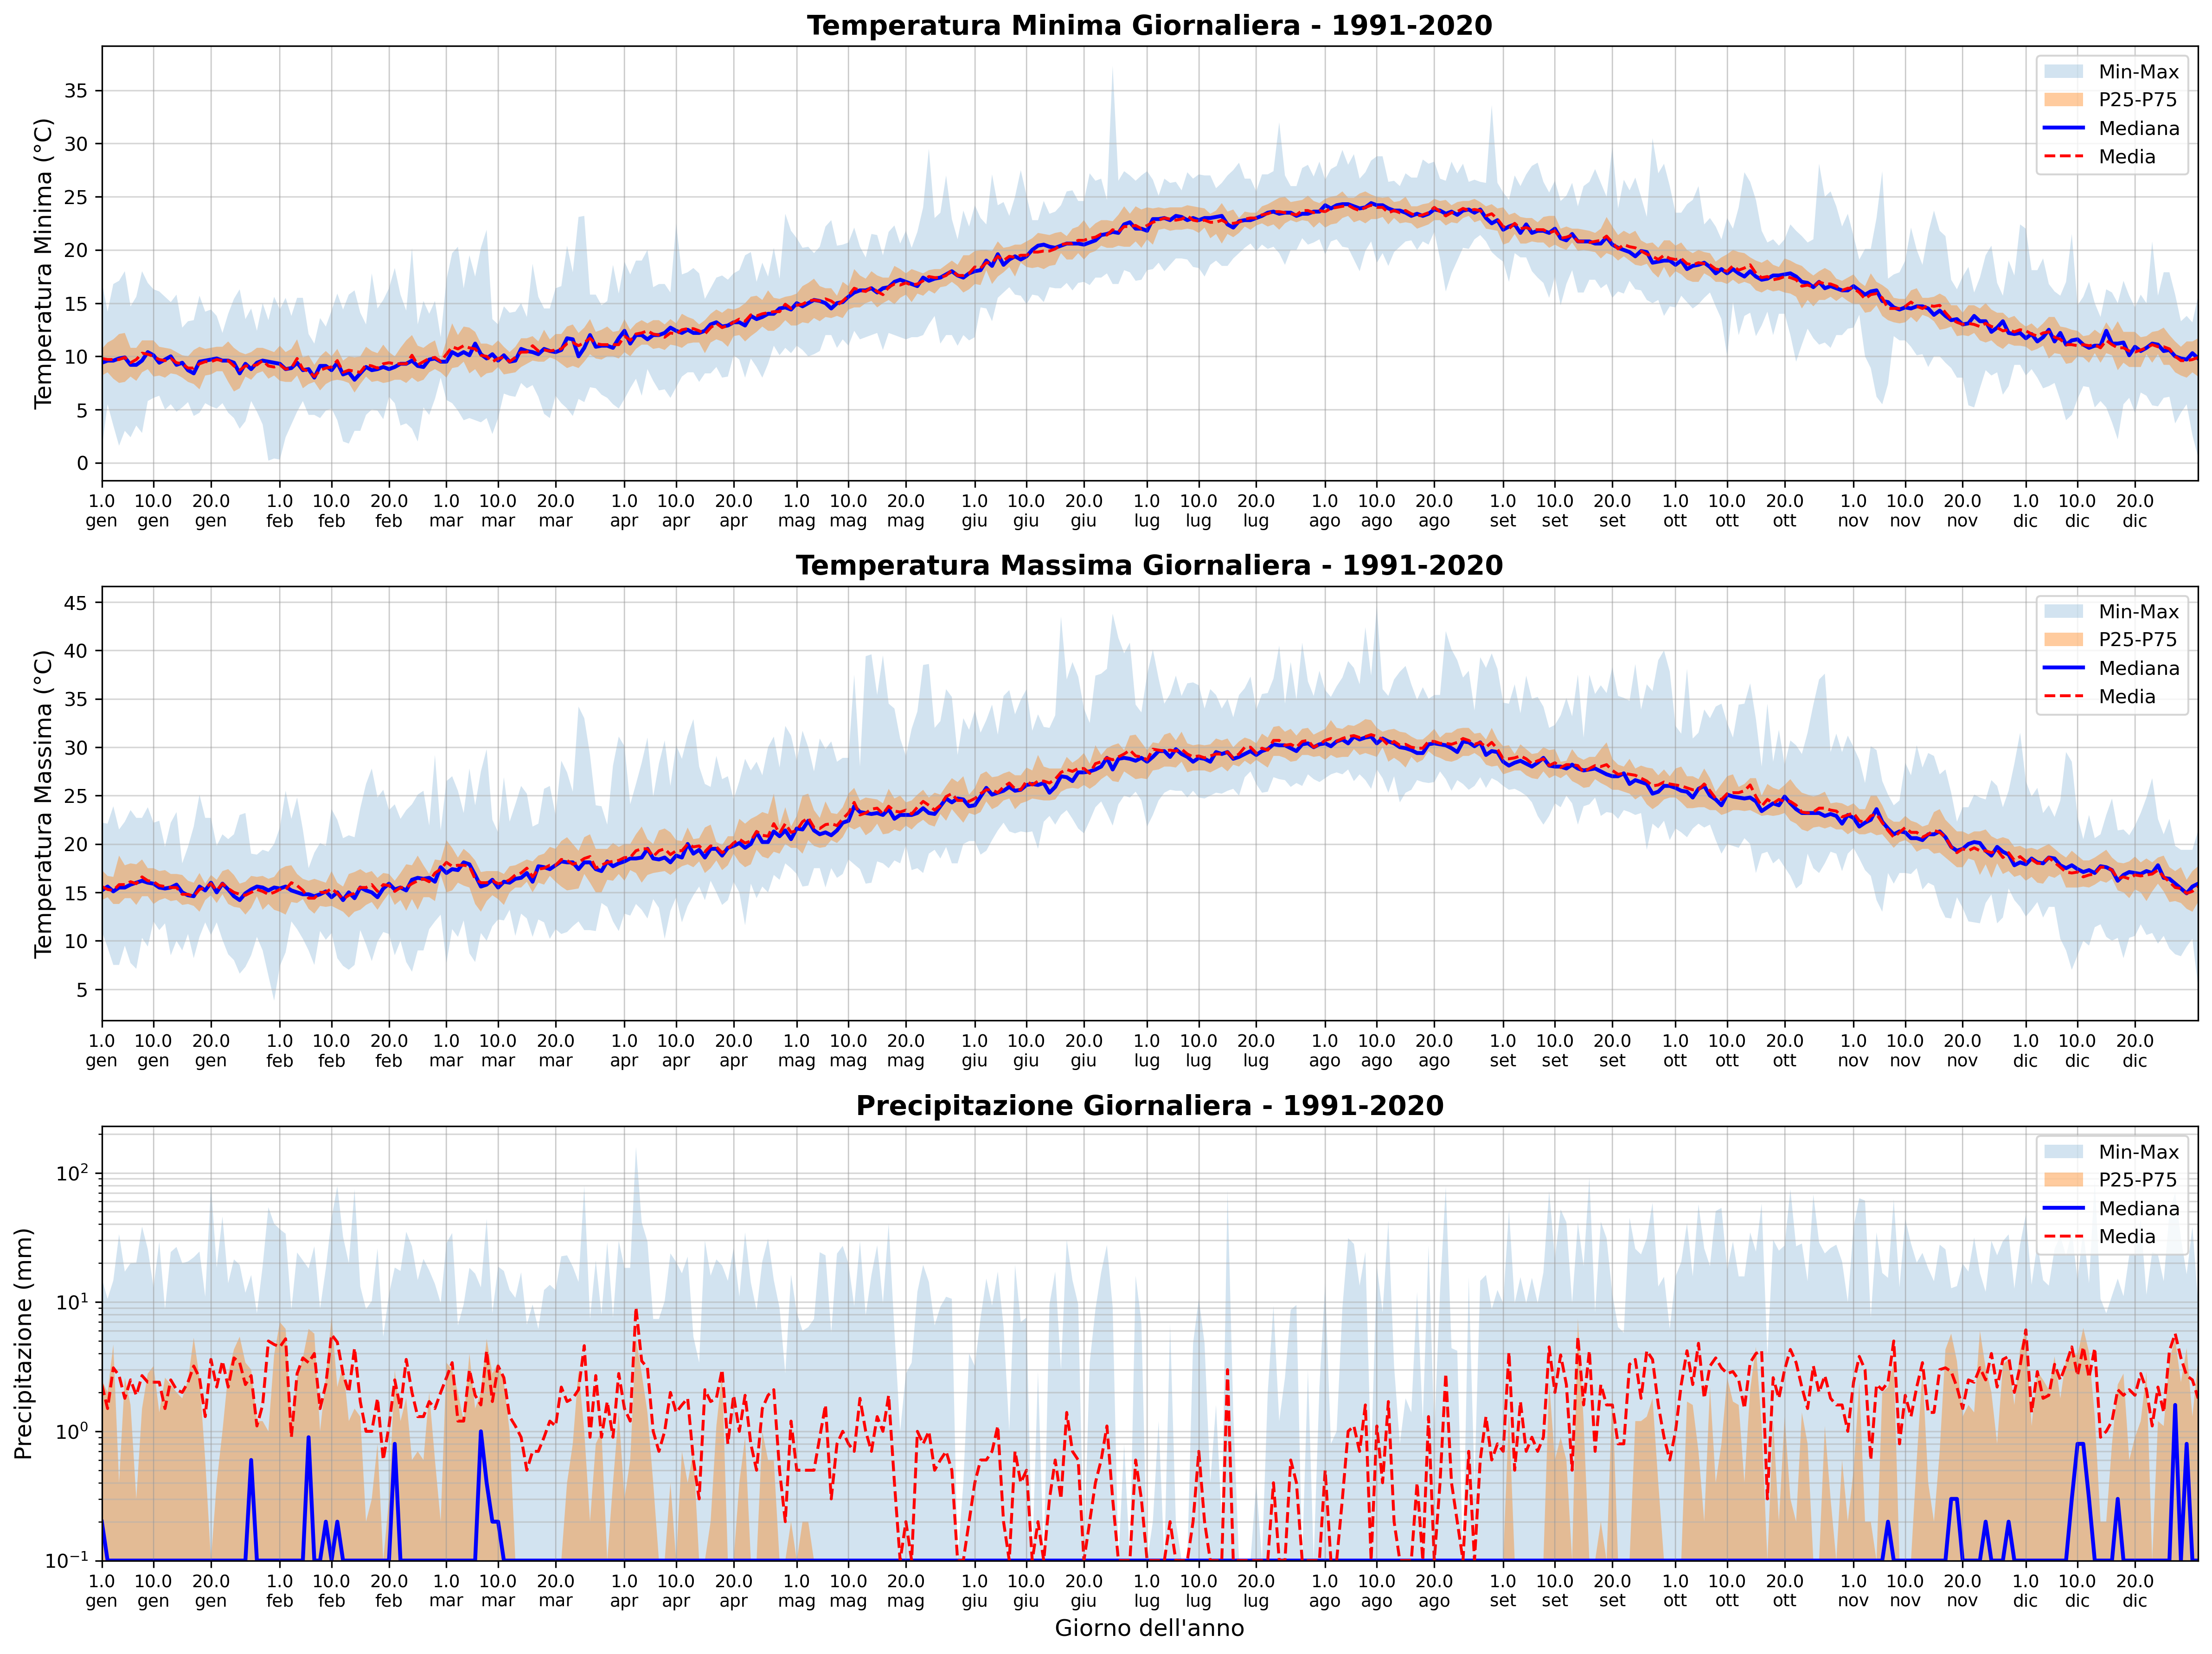Click "Min-Max" text in Temperatura Minima legend
Screen dimensions: 2212x1654
coord(2138,72)
